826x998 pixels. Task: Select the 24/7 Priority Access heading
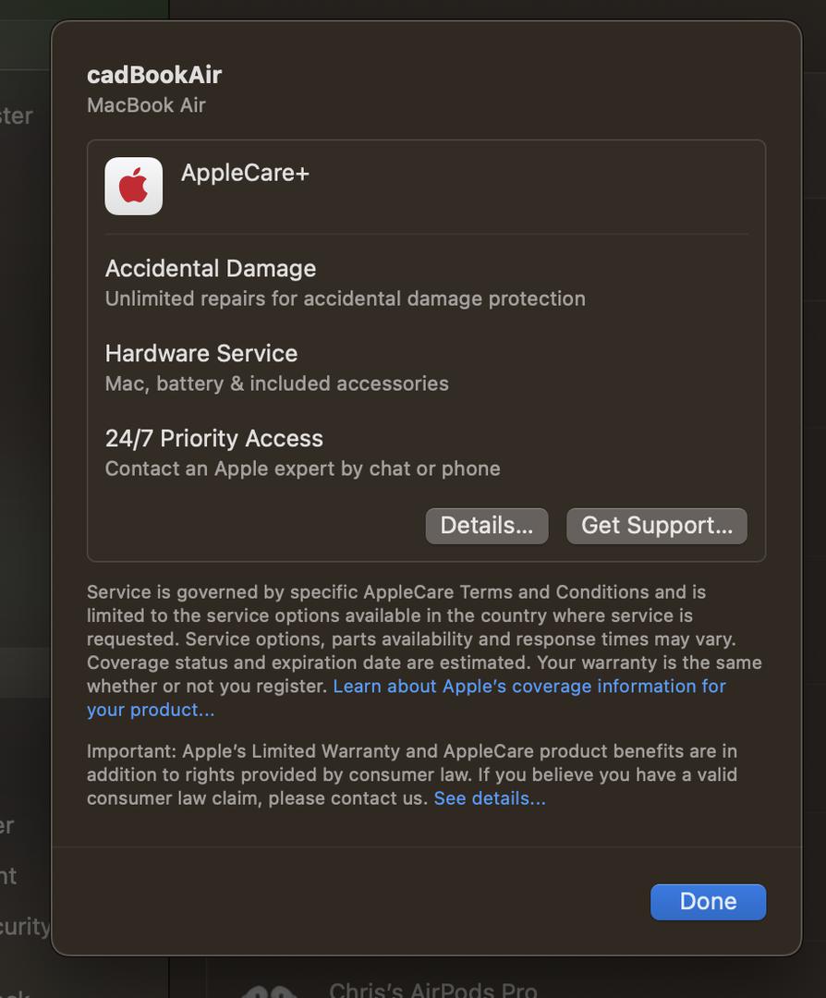[213, 439]
